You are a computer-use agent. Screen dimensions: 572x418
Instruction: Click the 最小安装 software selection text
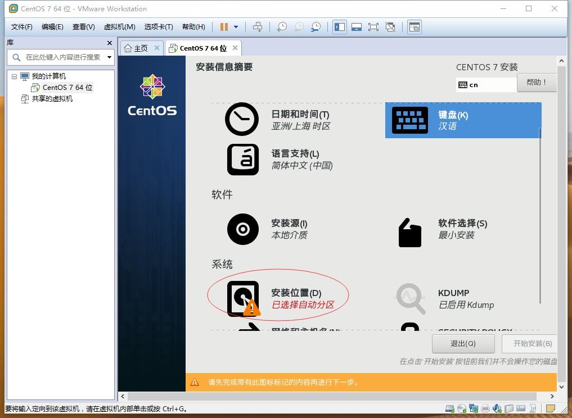pyautogui.click(x=456, y=235)
